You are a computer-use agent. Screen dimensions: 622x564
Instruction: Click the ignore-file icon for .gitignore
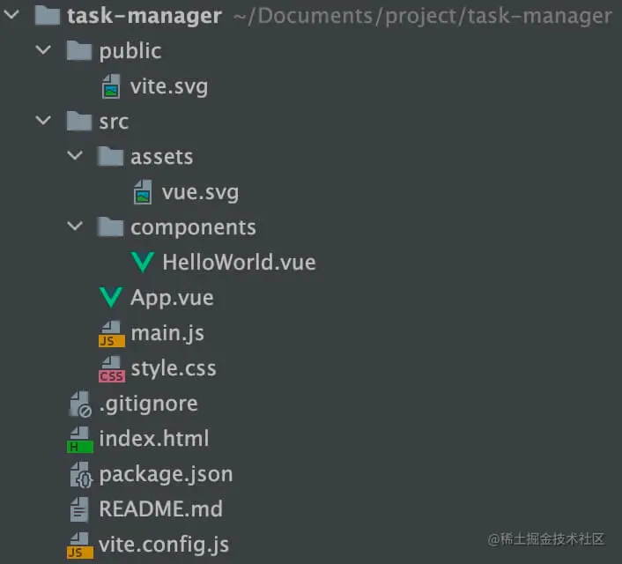coord(80,404)
